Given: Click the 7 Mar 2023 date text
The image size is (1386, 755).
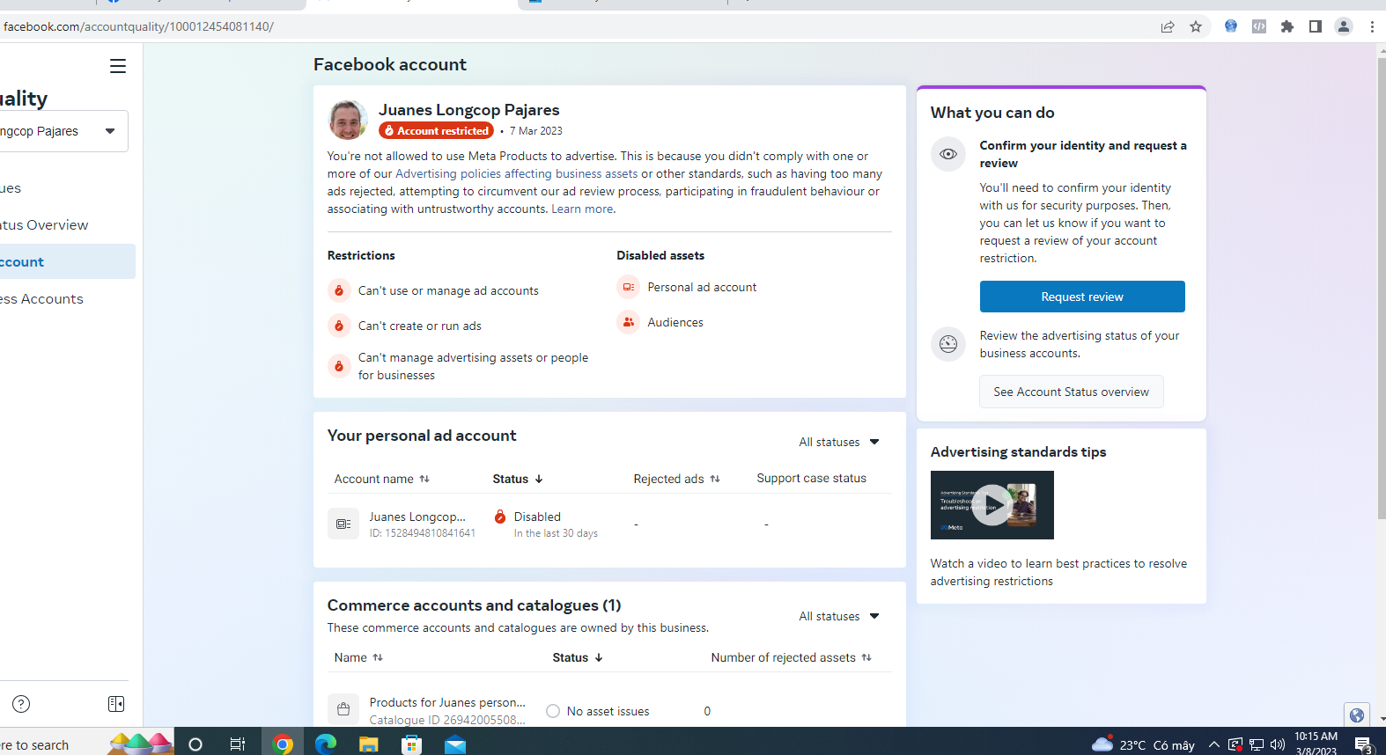Looking at the screenshot, I should pos(535,130).
